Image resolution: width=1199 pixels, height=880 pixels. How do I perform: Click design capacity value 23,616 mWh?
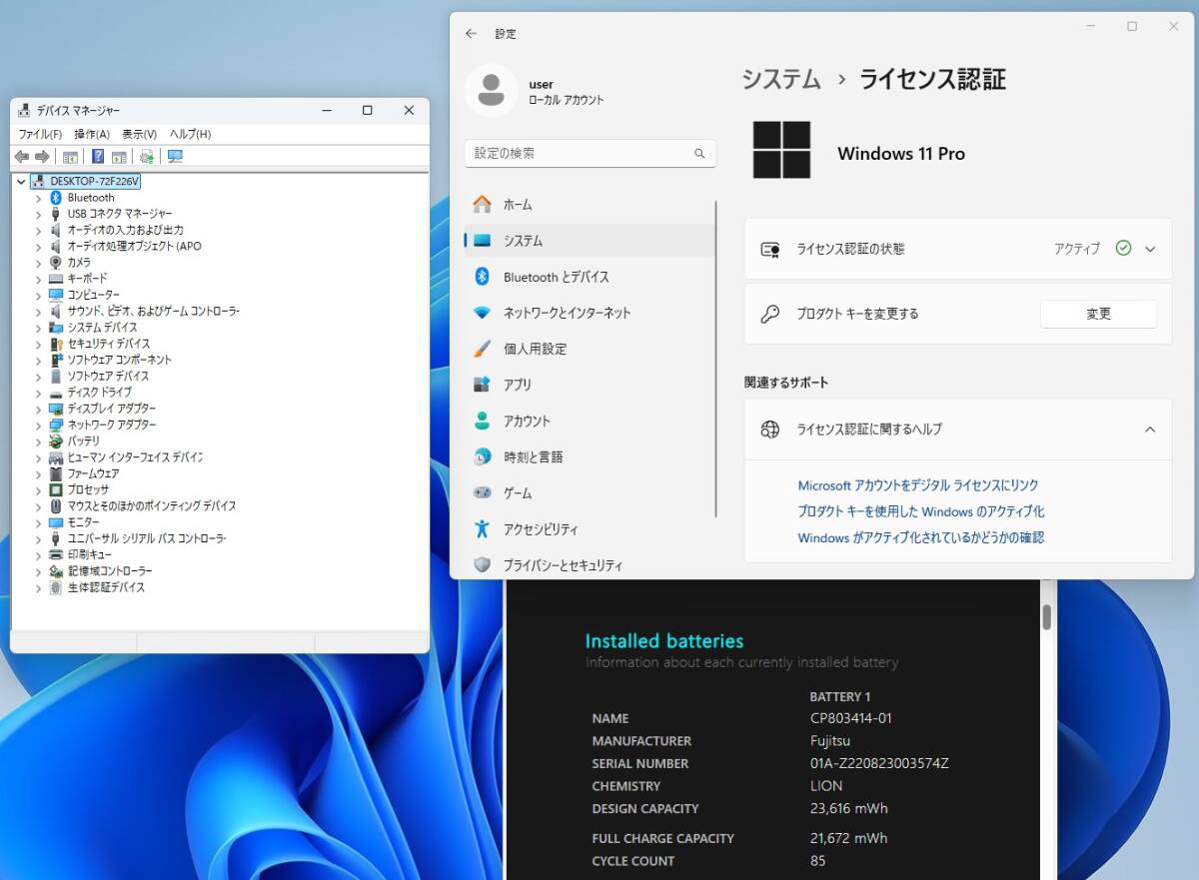[848, 808]
